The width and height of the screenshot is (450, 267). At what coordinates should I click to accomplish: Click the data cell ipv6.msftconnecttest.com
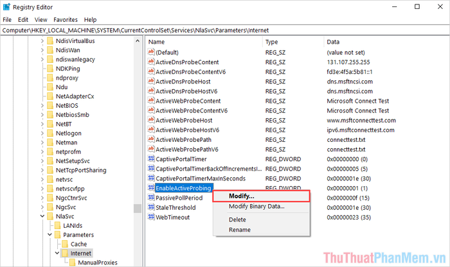pos(361,130)
